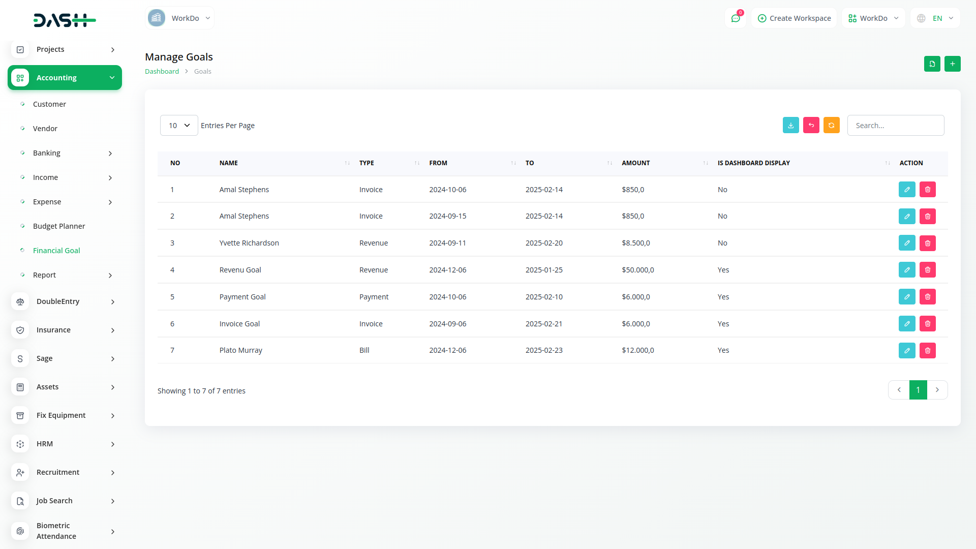Open the EN language dropdown
The image size is (976, 549).
(x=936, y=18)
